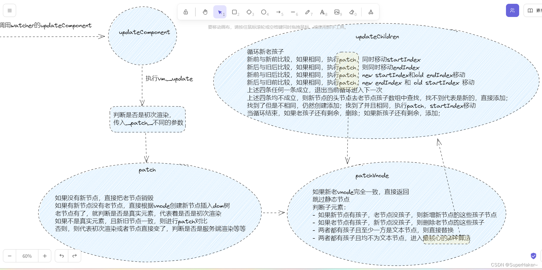Select the Arrow drawing tool

point(278,12)
